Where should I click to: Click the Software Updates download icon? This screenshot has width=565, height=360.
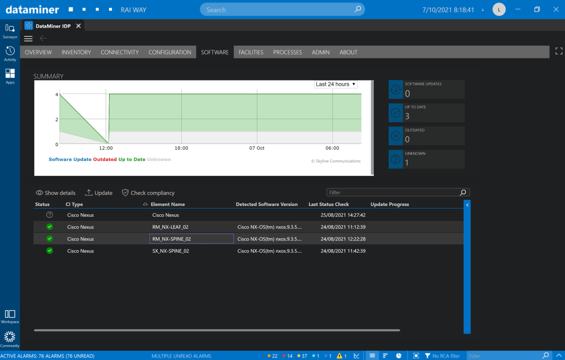(x=395, y=89)
